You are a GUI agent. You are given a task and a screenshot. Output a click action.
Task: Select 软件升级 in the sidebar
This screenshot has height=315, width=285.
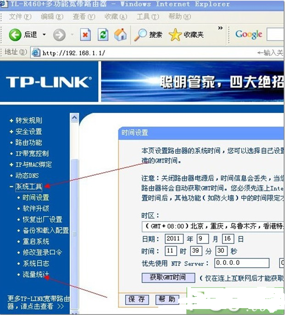[x=36, y=208]
